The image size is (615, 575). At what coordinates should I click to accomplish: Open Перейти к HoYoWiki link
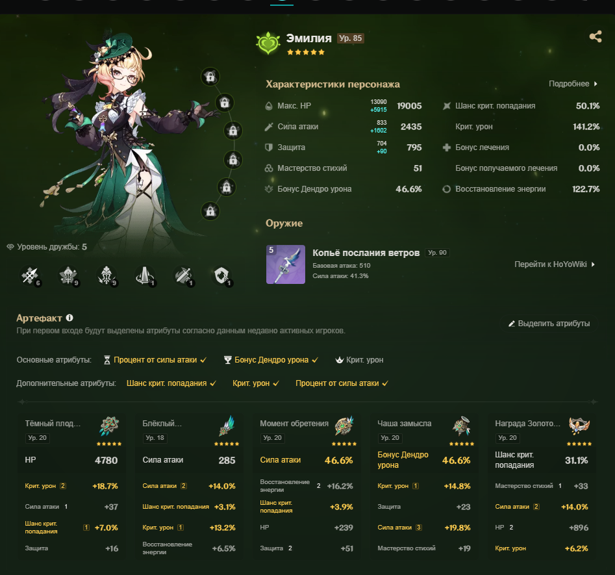coord(555,264)
